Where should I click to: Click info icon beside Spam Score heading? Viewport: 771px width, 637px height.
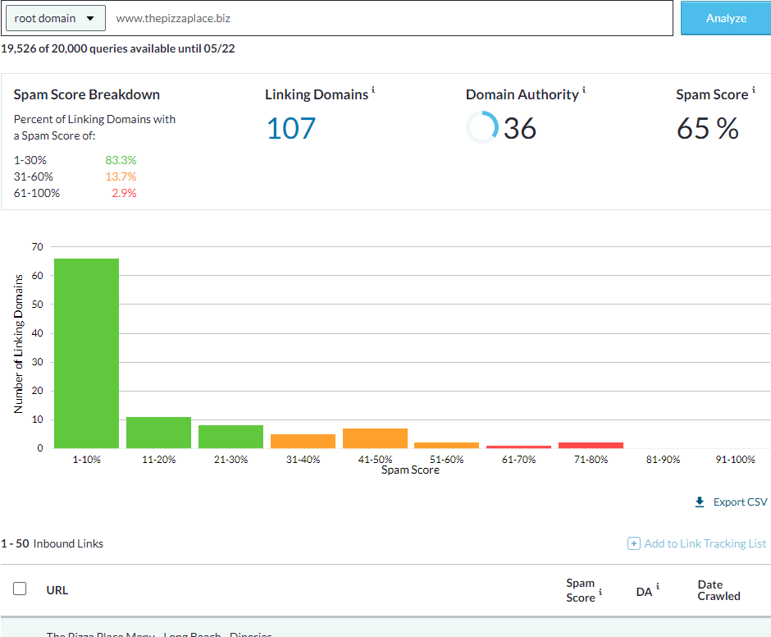(753, 90)
